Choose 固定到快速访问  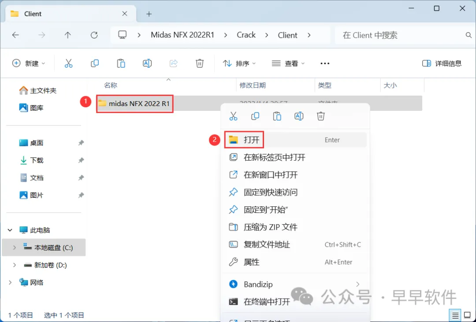tap(295, 192)
